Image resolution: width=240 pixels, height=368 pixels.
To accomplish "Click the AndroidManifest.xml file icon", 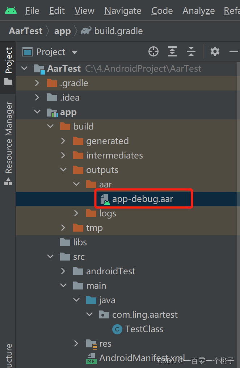I will (x=91, y=358).
